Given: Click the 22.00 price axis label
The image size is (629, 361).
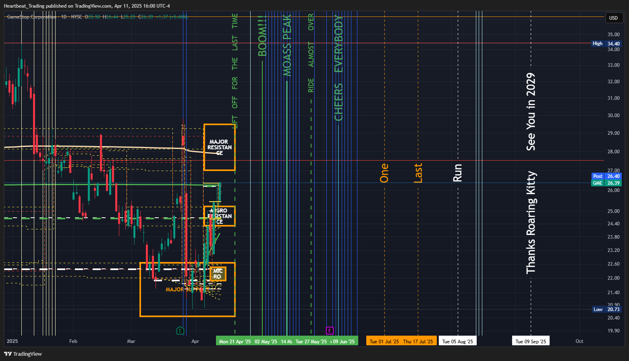Looking at the screenshot, I should [x=613, y=278].
